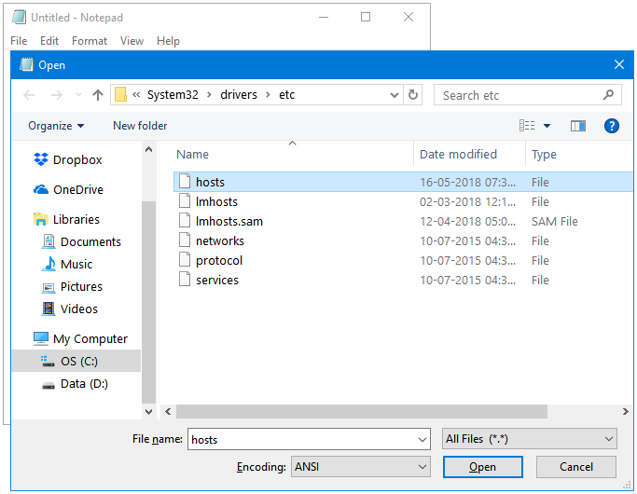Change the view layout icon
Viewport: 637px width, 494px height.
[x=527, y=126]
